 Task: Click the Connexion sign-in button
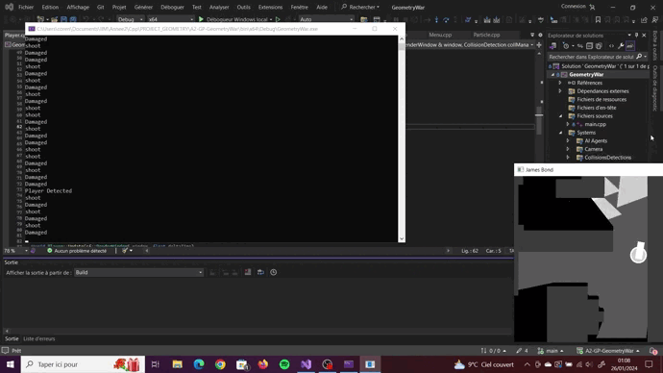click(577, 7)
